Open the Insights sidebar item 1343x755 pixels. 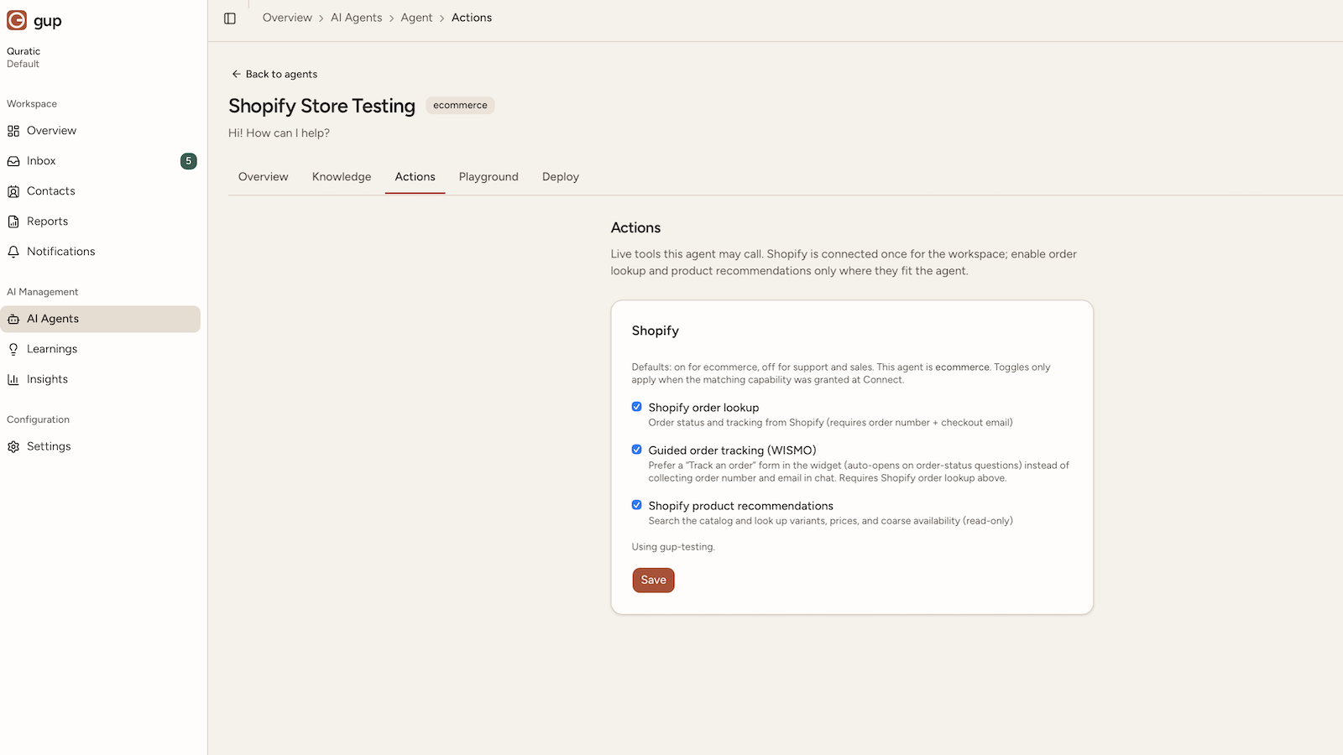101,379
